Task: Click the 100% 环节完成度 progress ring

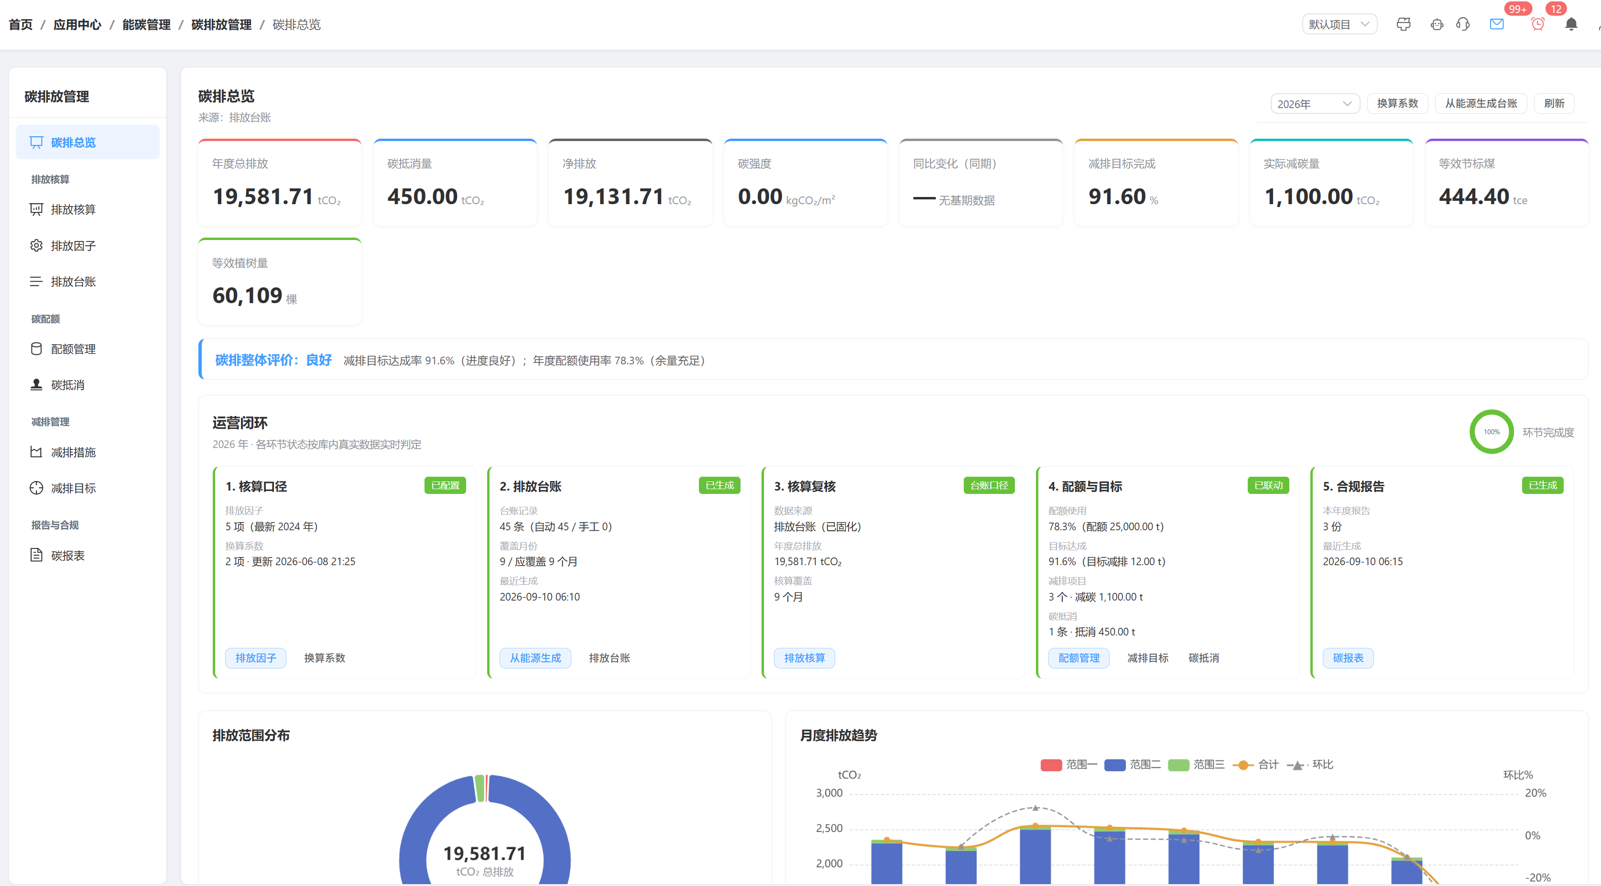Action: click(x=1492, y=431)
